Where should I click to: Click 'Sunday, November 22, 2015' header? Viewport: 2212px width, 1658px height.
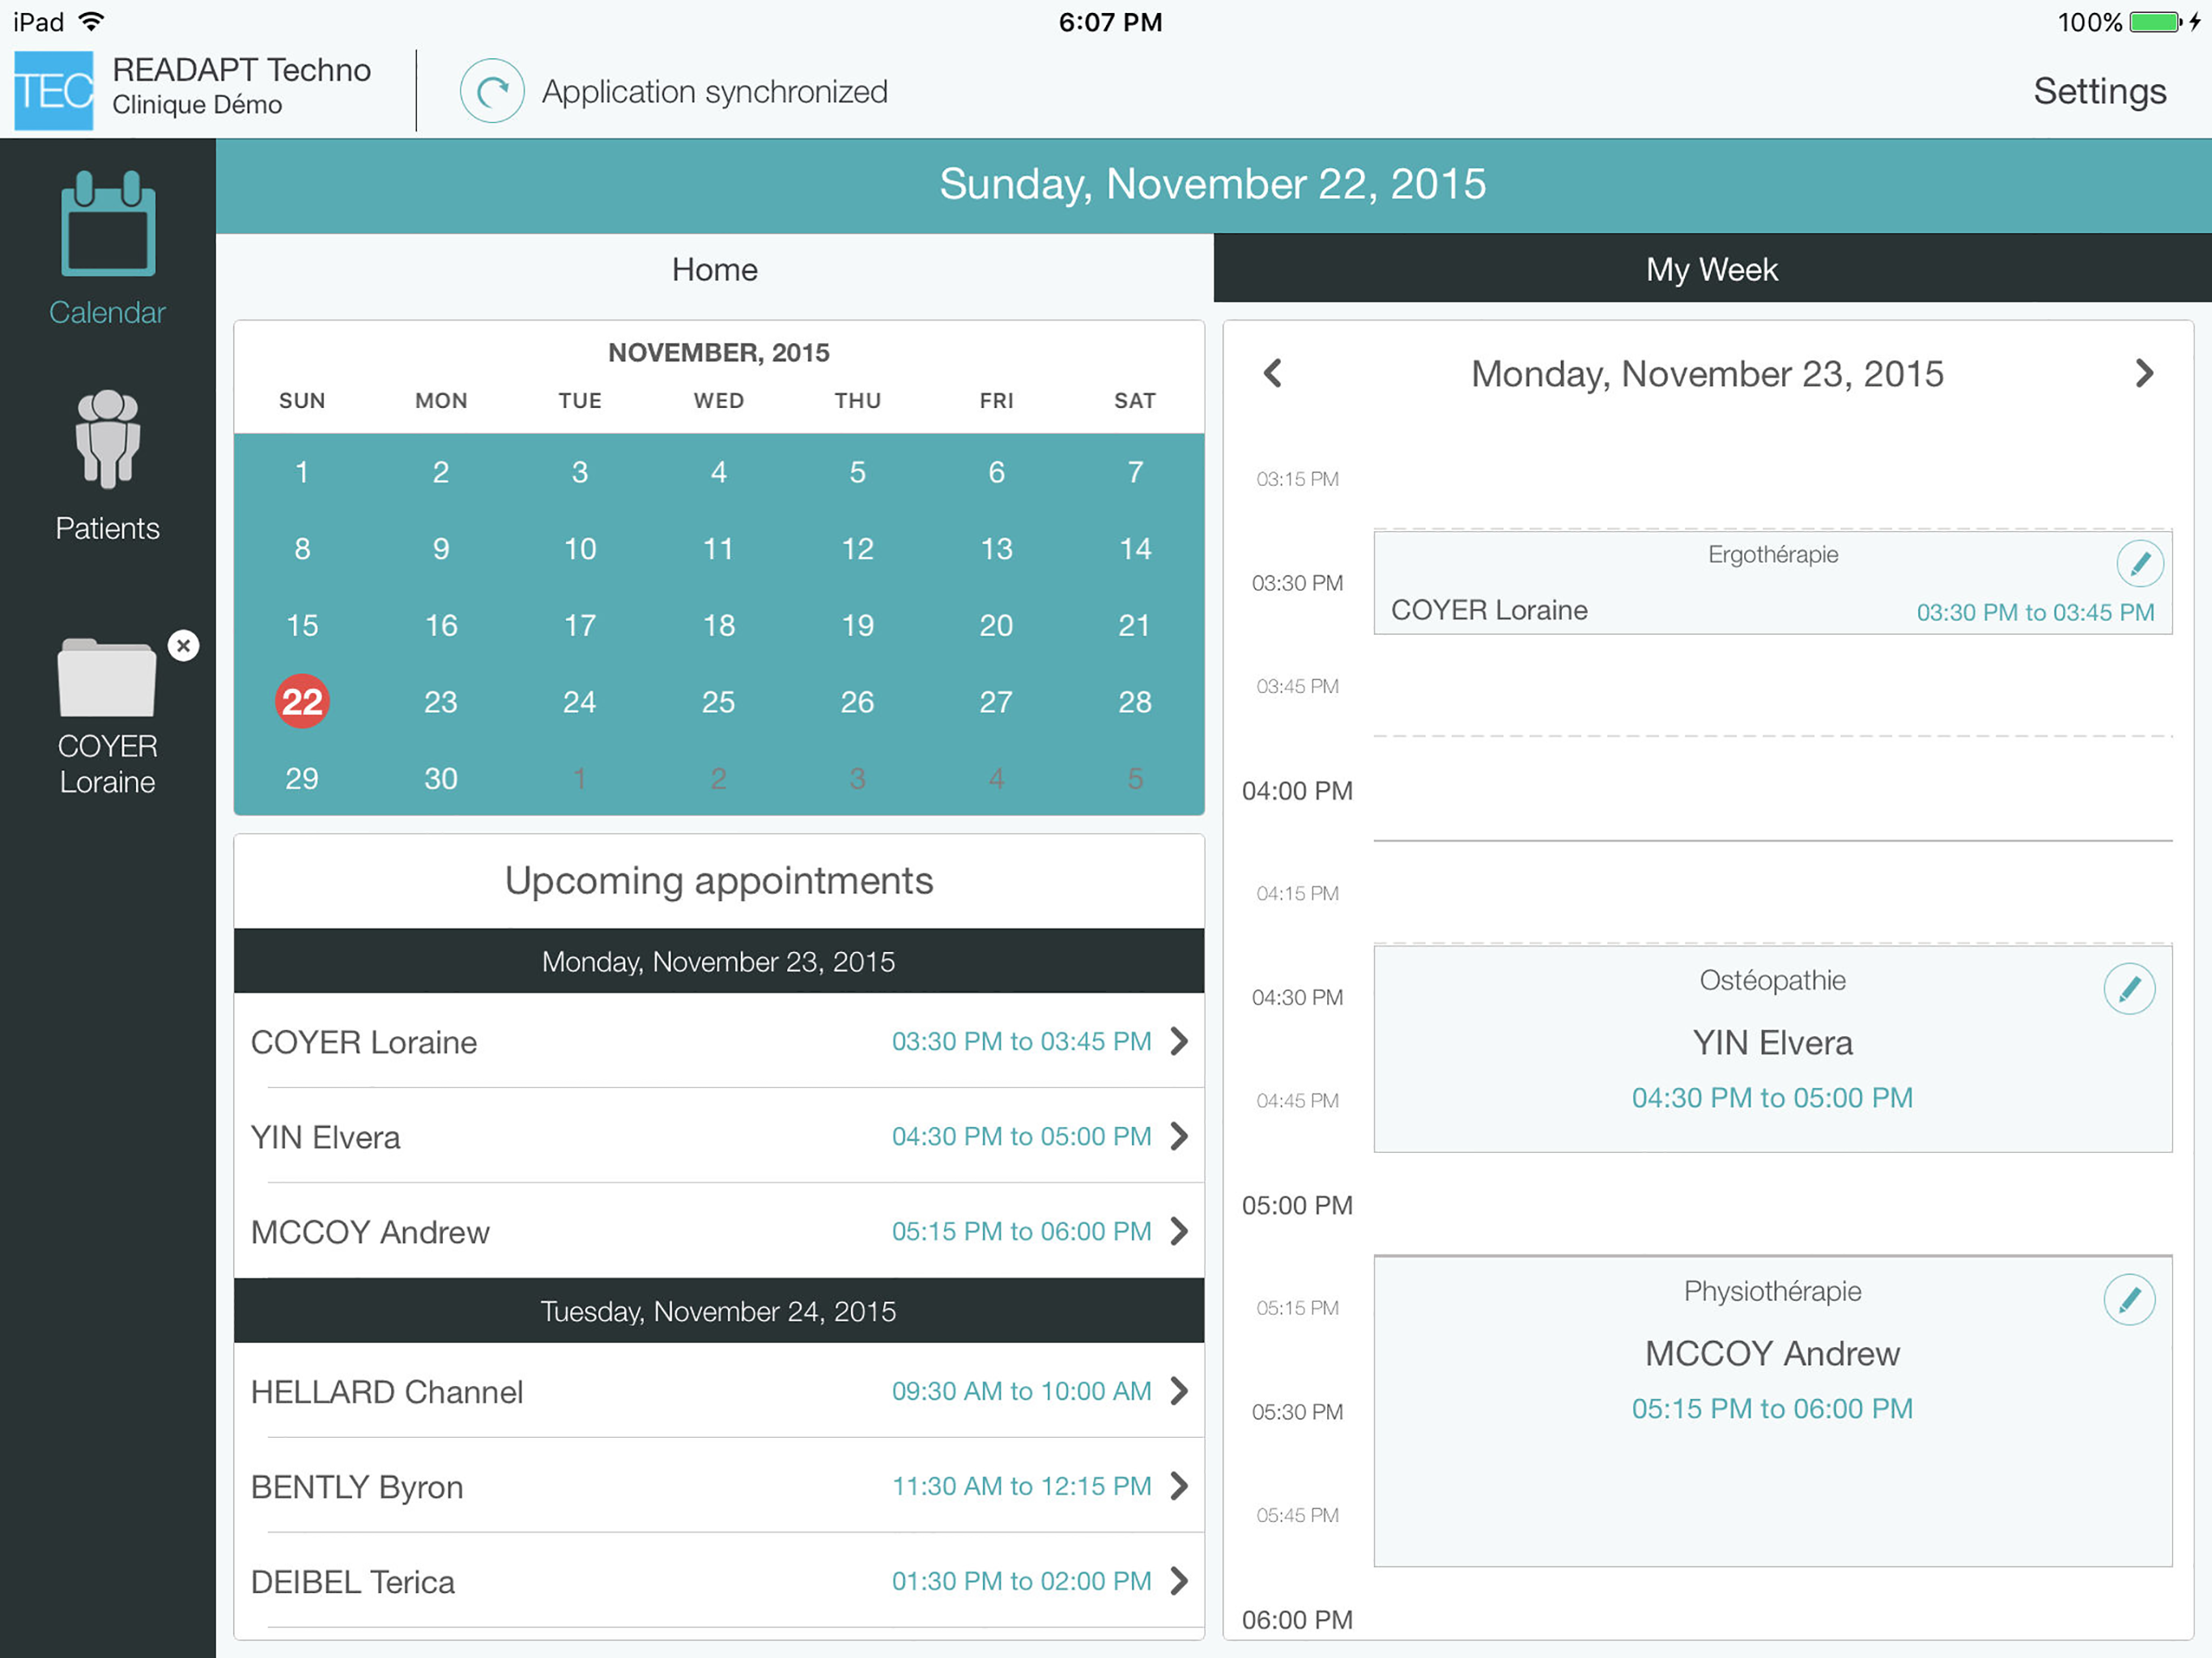coord(1213,184)
